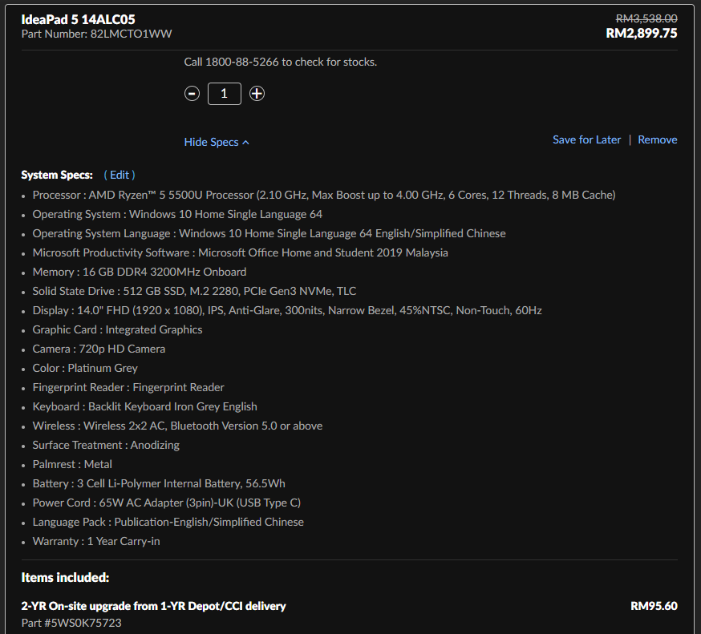Select the Operating System Windows 10 Home line

(177, 215)
